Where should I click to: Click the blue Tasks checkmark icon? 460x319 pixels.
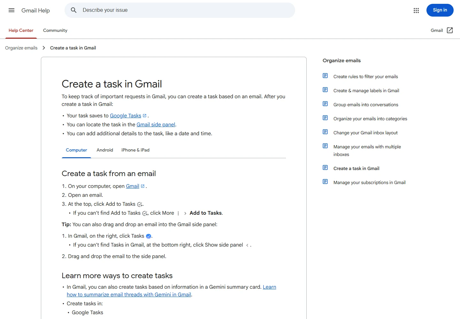pos(149,236)
